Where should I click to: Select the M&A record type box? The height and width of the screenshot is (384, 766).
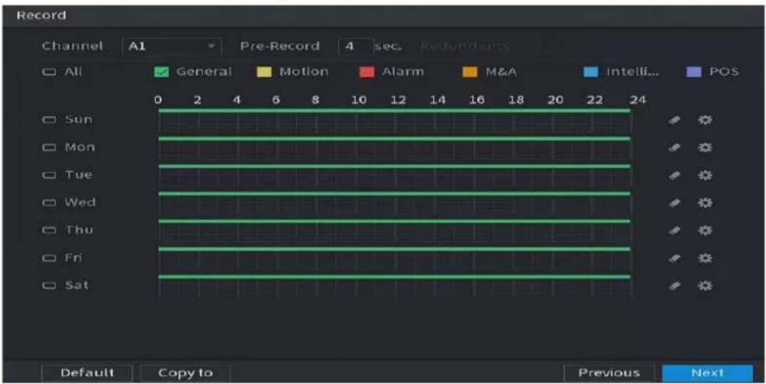[x=470, y=72]
